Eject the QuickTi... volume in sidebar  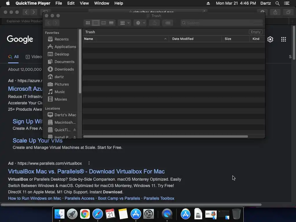(x=75, y=130)
